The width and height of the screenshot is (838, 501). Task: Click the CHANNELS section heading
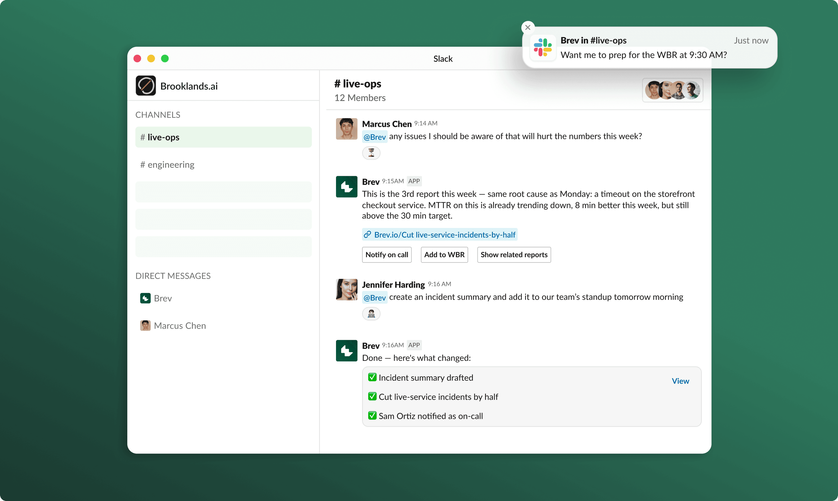click(x=158, y=115)
